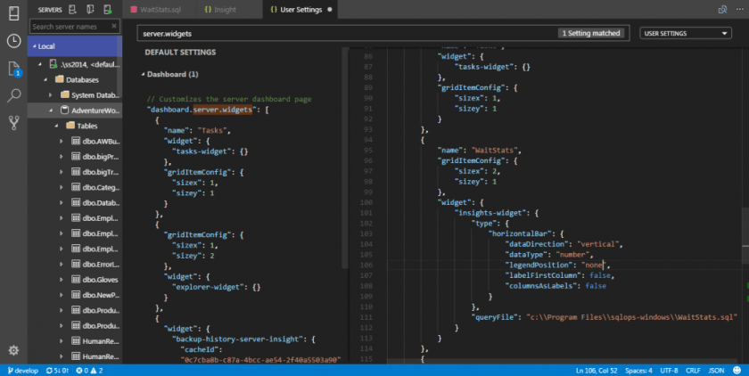Click the "legendPosition" line 106

point(557,265)
